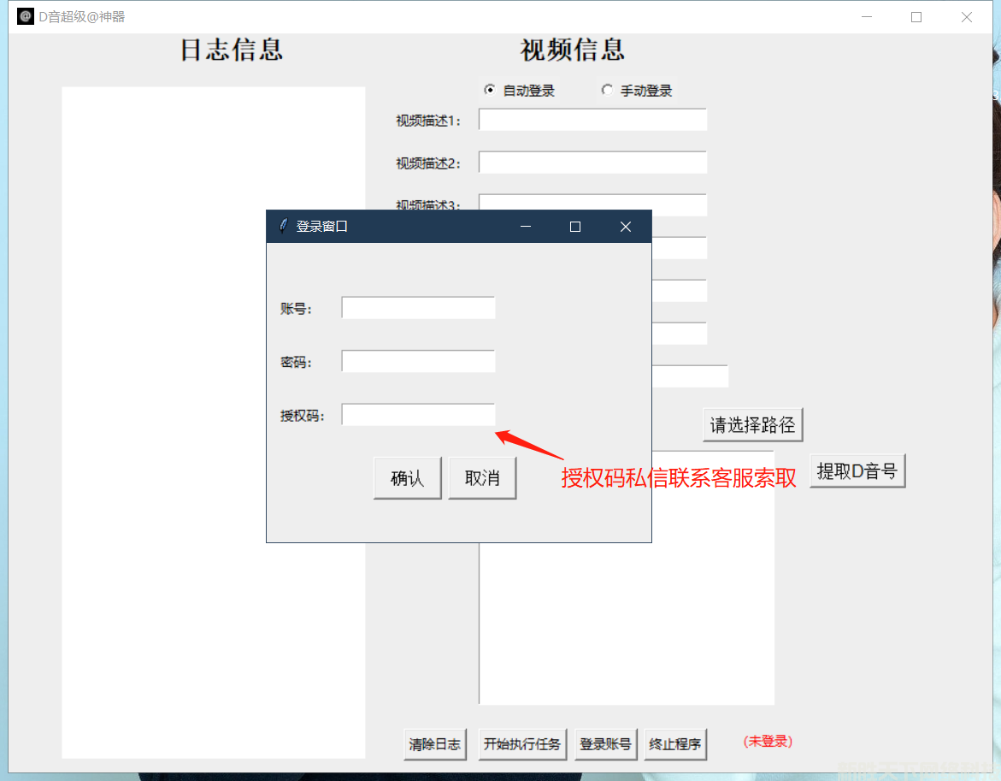Click the 授权码 input field

coord(418,415)
